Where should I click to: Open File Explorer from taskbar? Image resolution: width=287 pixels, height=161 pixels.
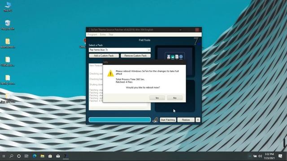(x=43, y=156)
